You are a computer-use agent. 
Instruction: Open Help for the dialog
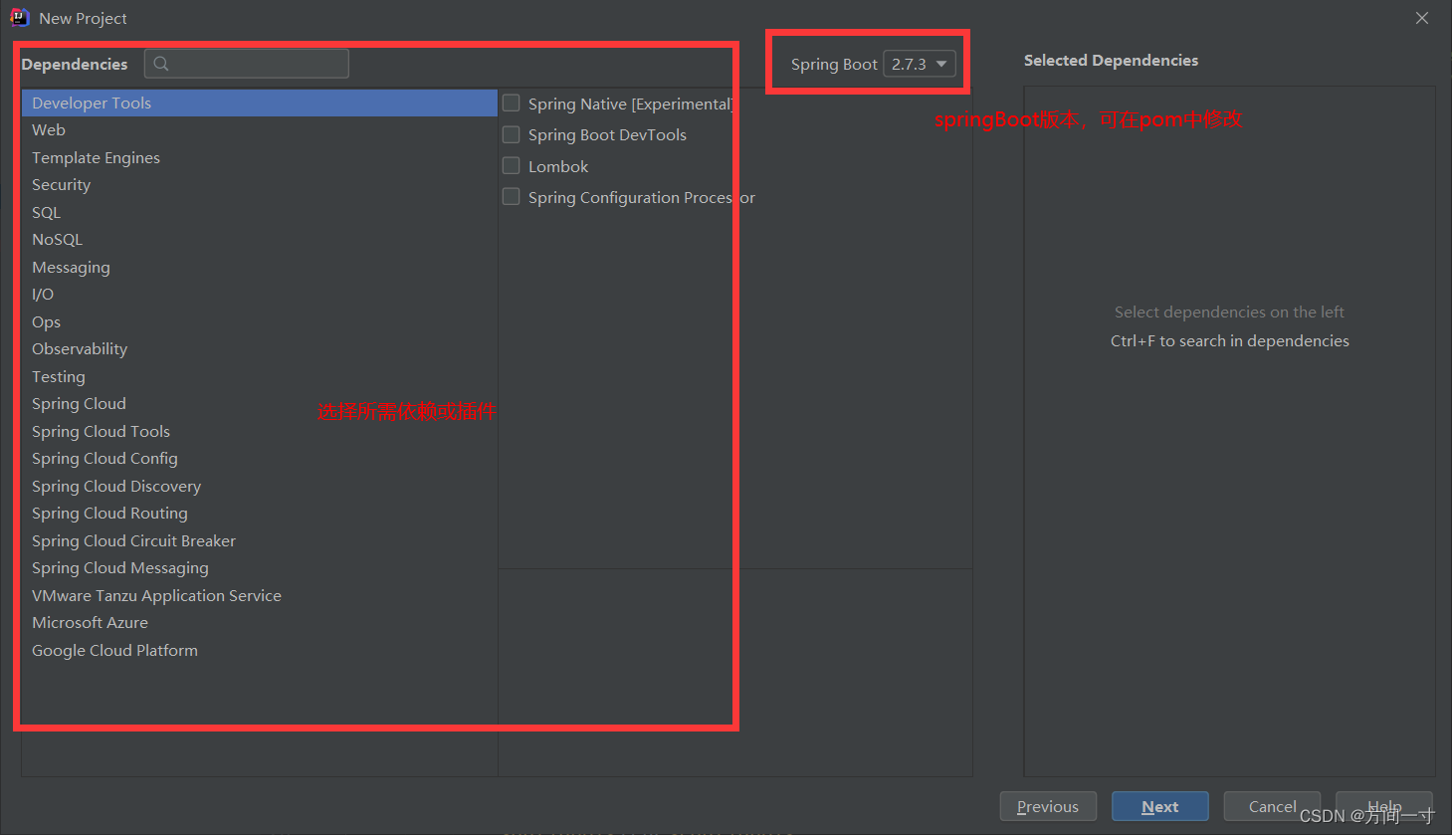(1384, 806)
